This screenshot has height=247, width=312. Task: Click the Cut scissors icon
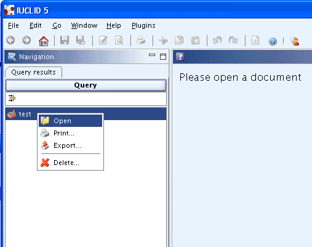(163, 41)
